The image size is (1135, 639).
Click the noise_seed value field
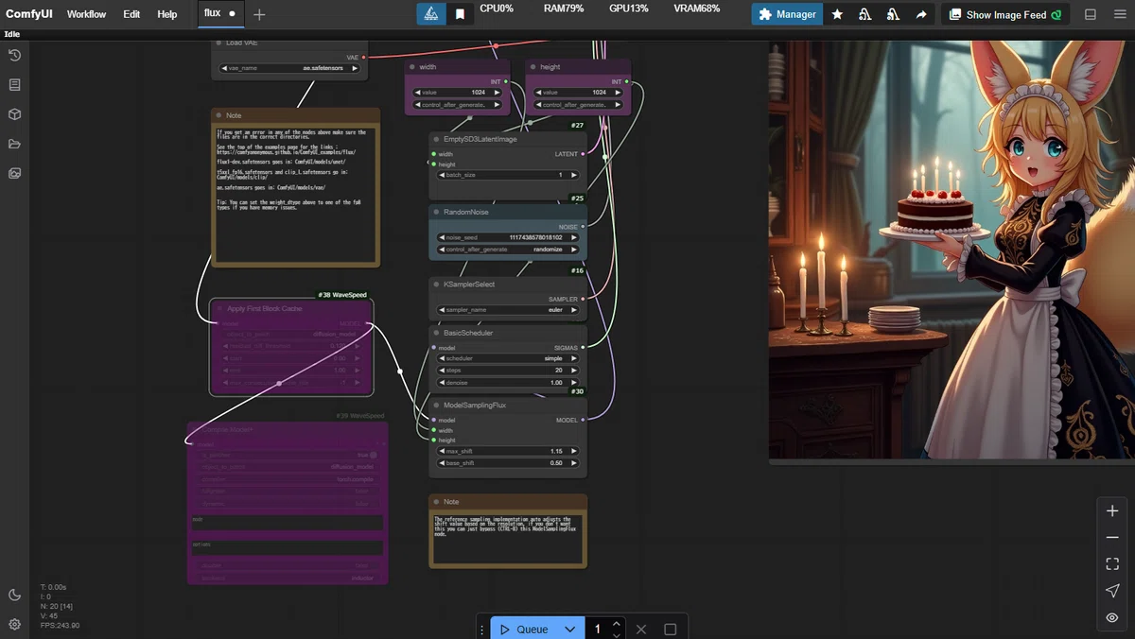coord(508,237)
